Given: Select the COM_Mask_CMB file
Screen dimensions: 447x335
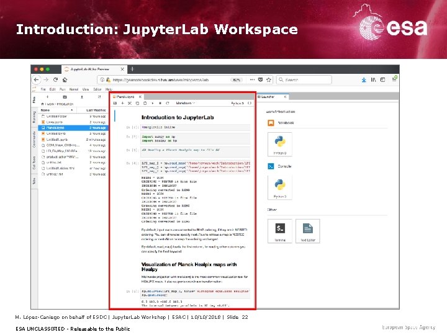Looking at the screenshot, I should pos(73,145).
